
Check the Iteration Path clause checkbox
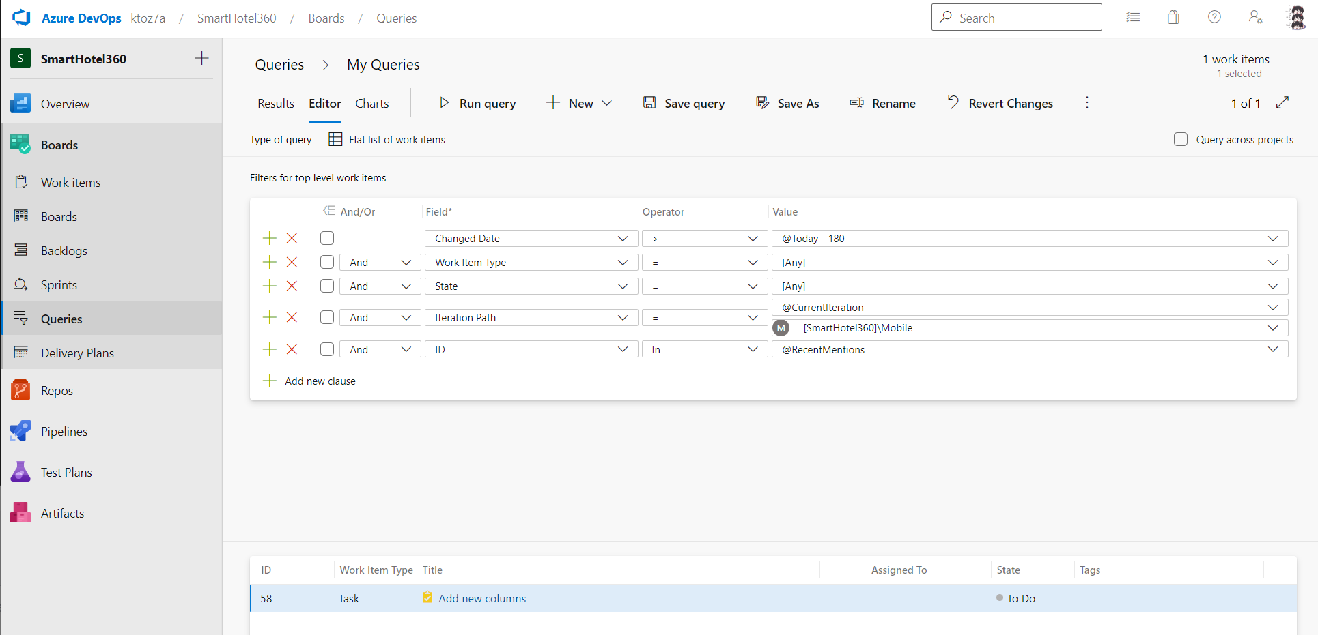pos(327,317)
